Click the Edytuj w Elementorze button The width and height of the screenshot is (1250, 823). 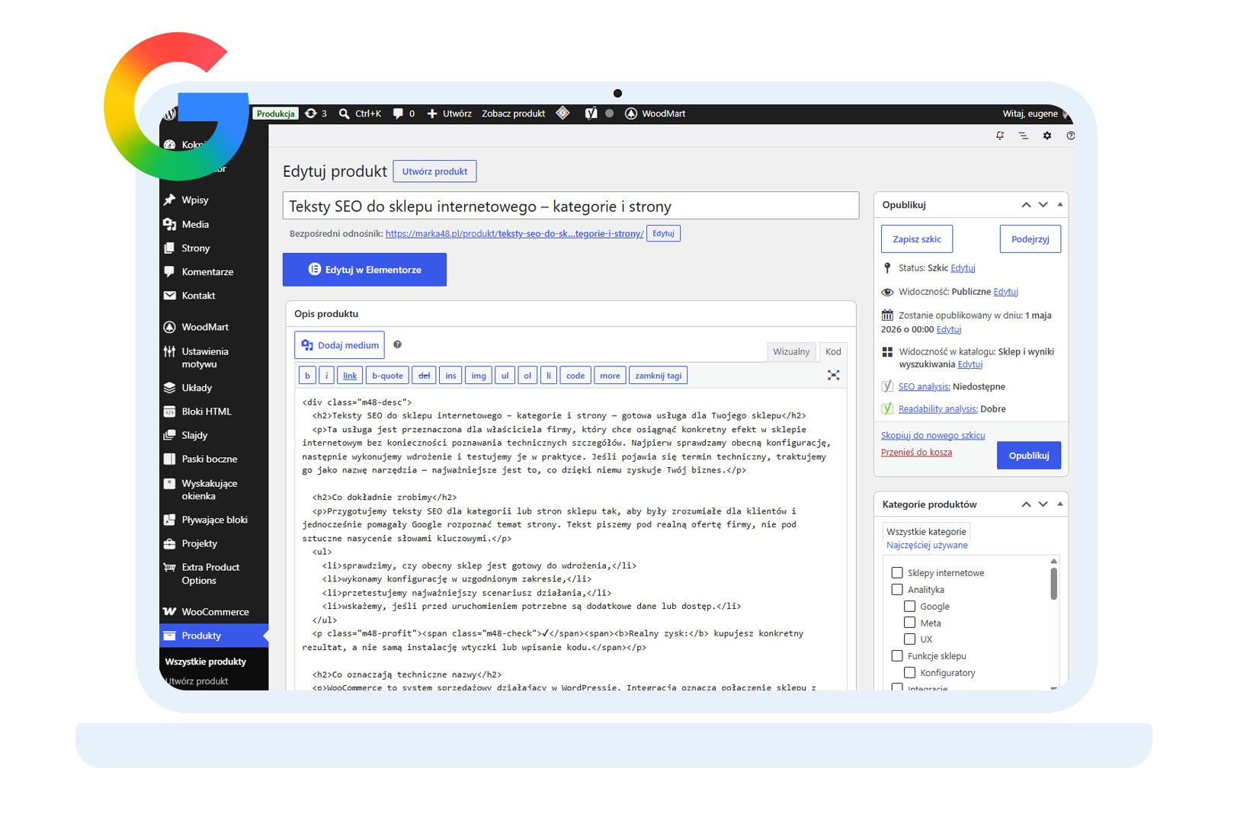click(364, 270)
